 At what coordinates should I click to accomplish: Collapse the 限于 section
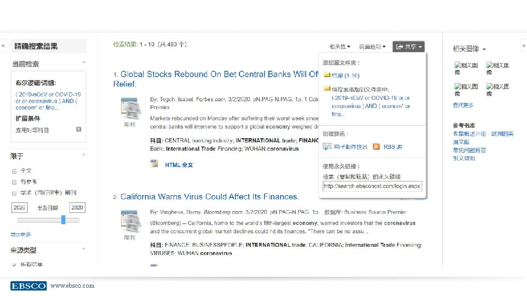(x=83, y=155)
